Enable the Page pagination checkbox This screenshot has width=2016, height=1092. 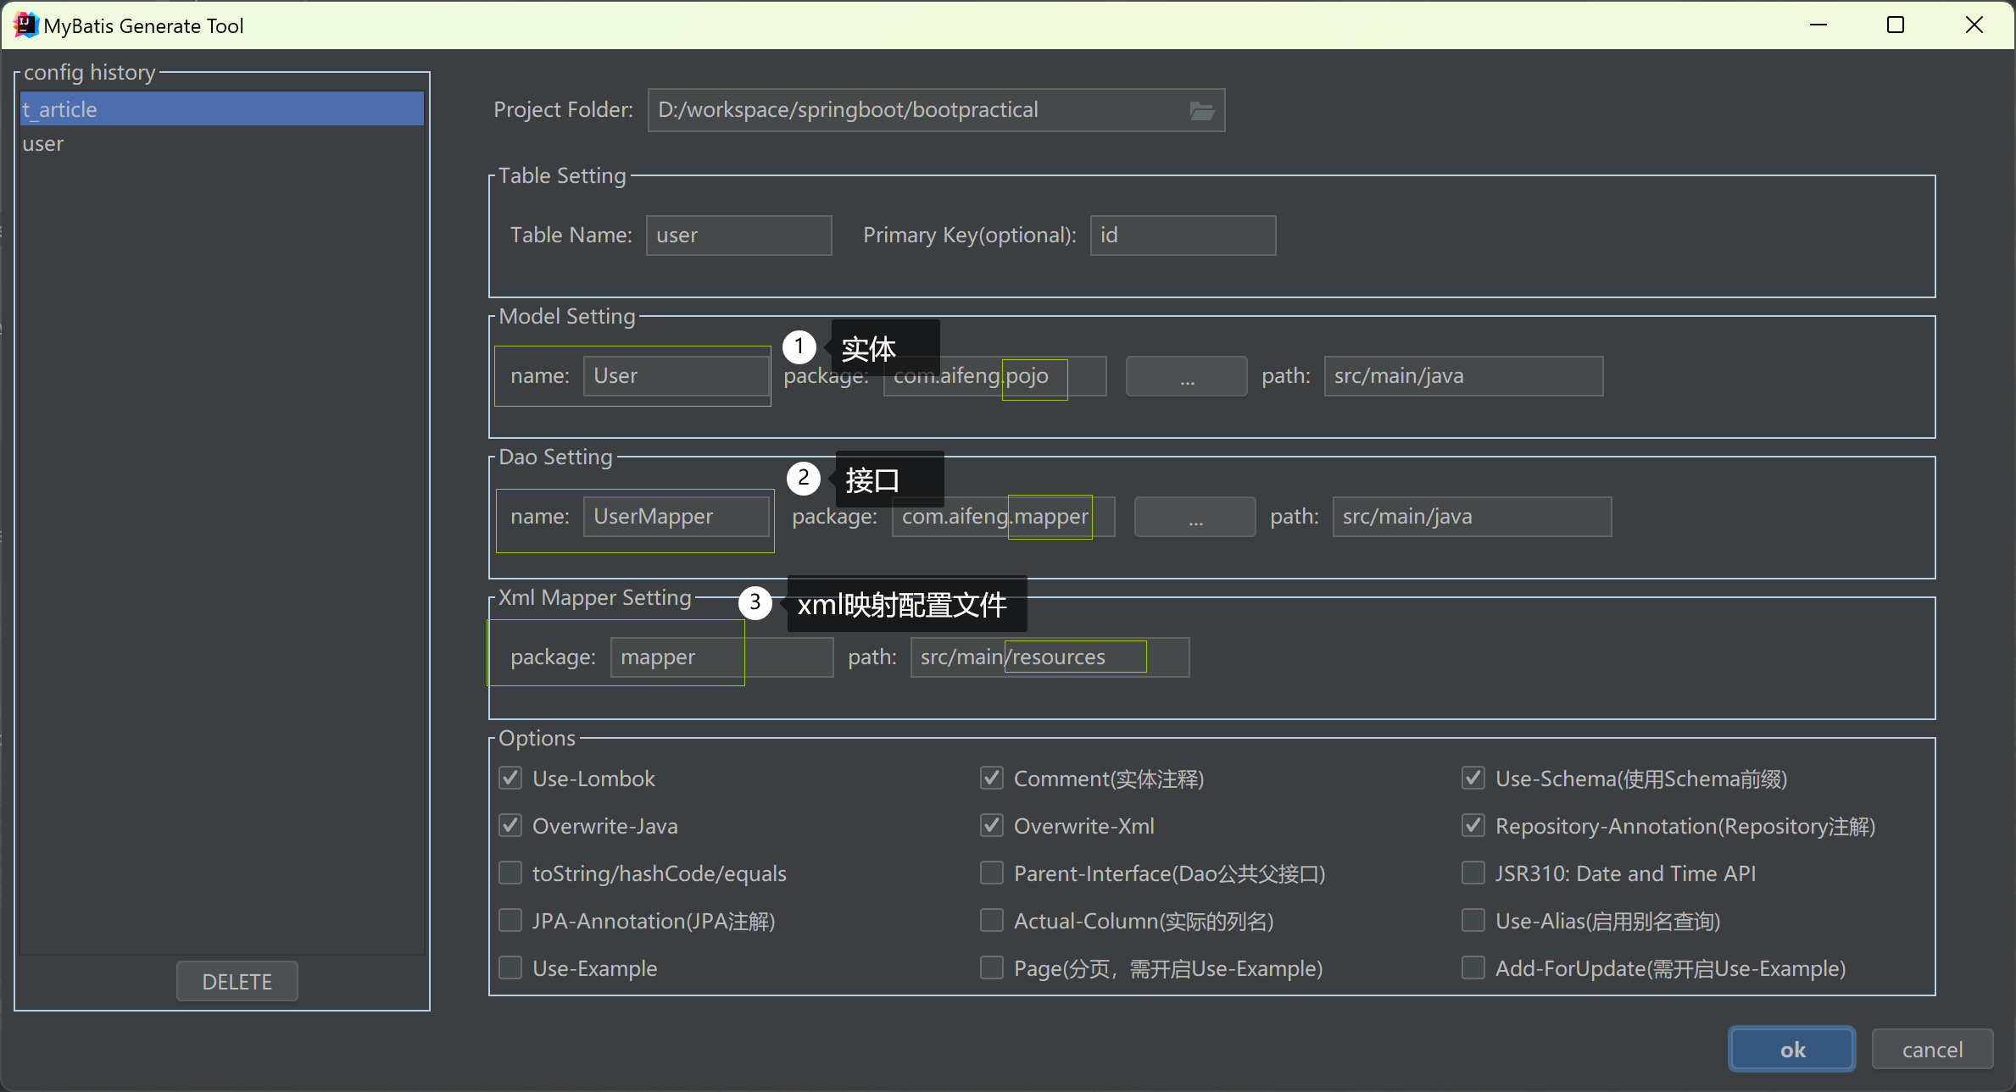point(992,968)
